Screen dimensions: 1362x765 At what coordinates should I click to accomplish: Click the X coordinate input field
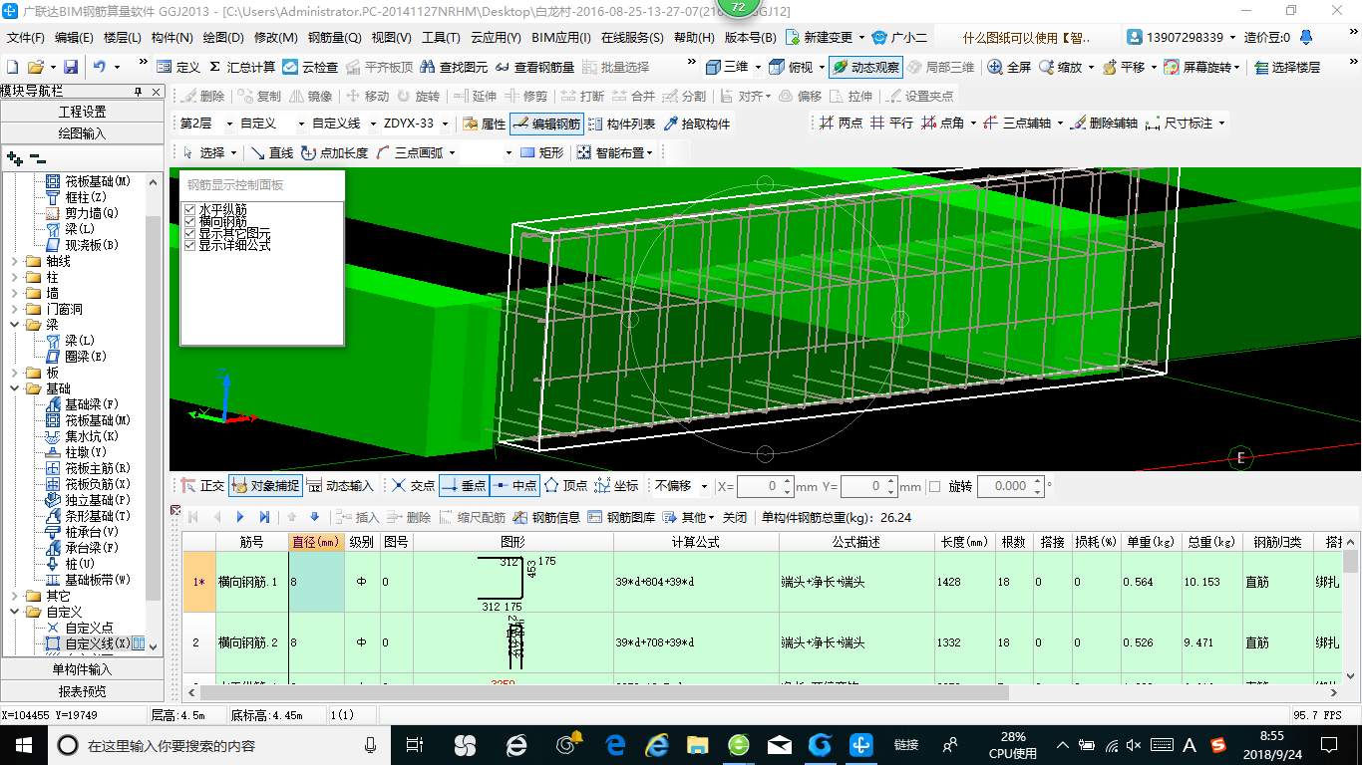pos(765,486)
